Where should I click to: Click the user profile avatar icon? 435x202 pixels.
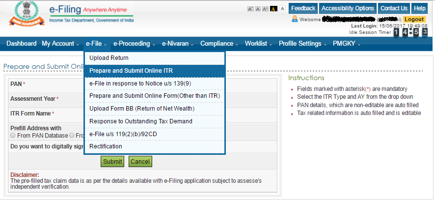(295, 19)
